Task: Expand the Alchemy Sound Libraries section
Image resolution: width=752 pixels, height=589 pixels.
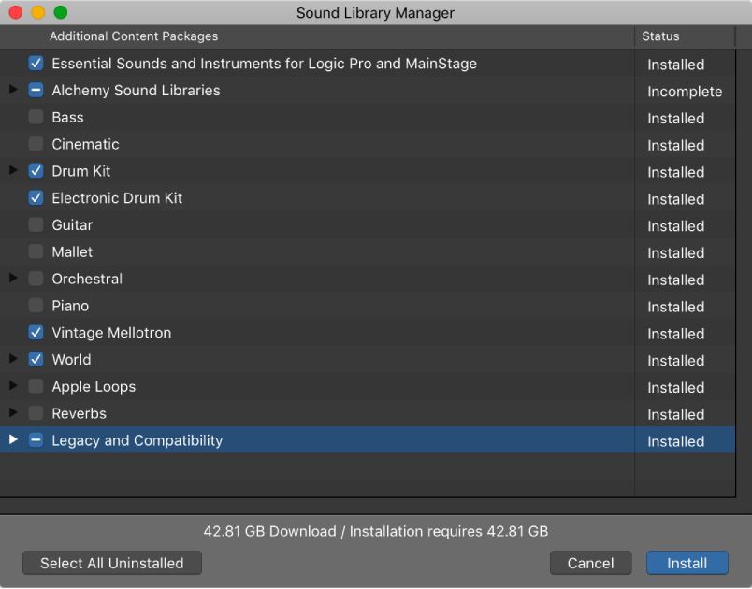Action: pyautogui.click(x=13, y=91)
